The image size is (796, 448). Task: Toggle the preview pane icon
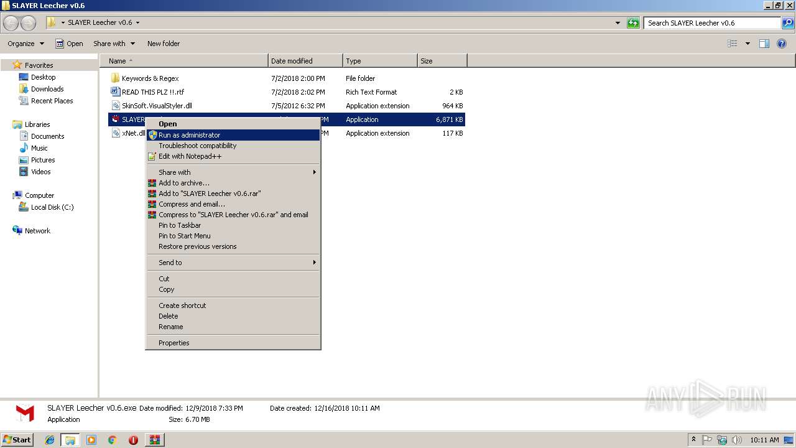coord(764,44)
